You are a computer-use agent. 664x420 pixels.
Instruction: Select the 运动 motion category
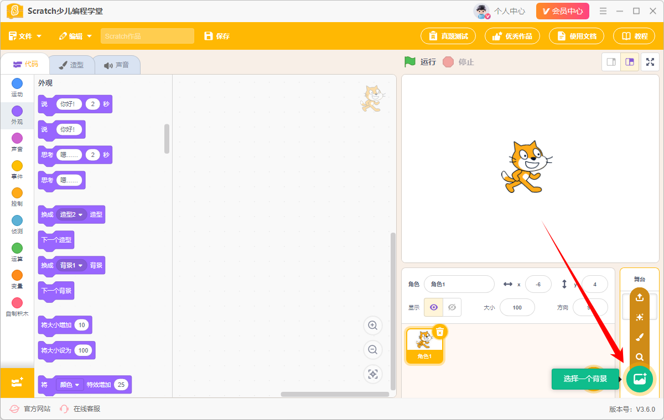17,87
